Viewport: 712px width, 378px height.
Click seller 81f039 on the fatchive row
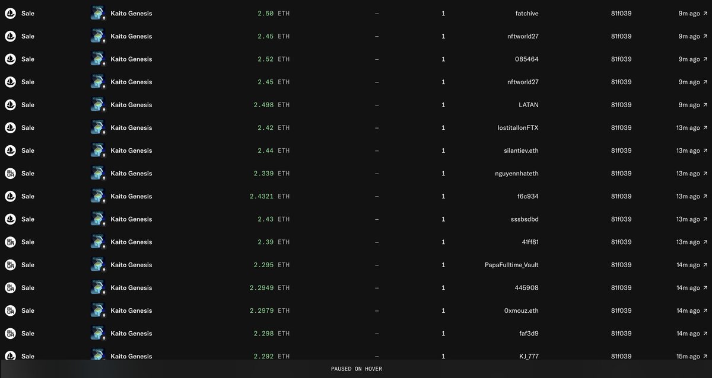(621, 13)
